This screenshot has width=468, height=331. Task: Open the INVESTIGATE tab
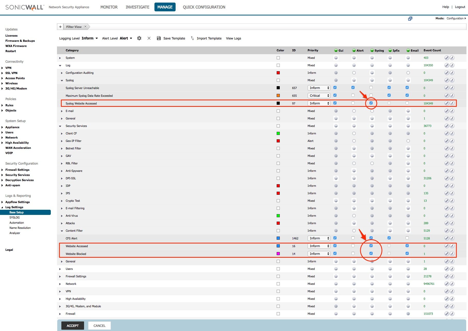137,7
